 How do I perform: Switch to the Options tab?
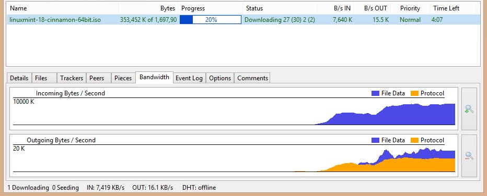pyautogui.click(x=220, y=78)
